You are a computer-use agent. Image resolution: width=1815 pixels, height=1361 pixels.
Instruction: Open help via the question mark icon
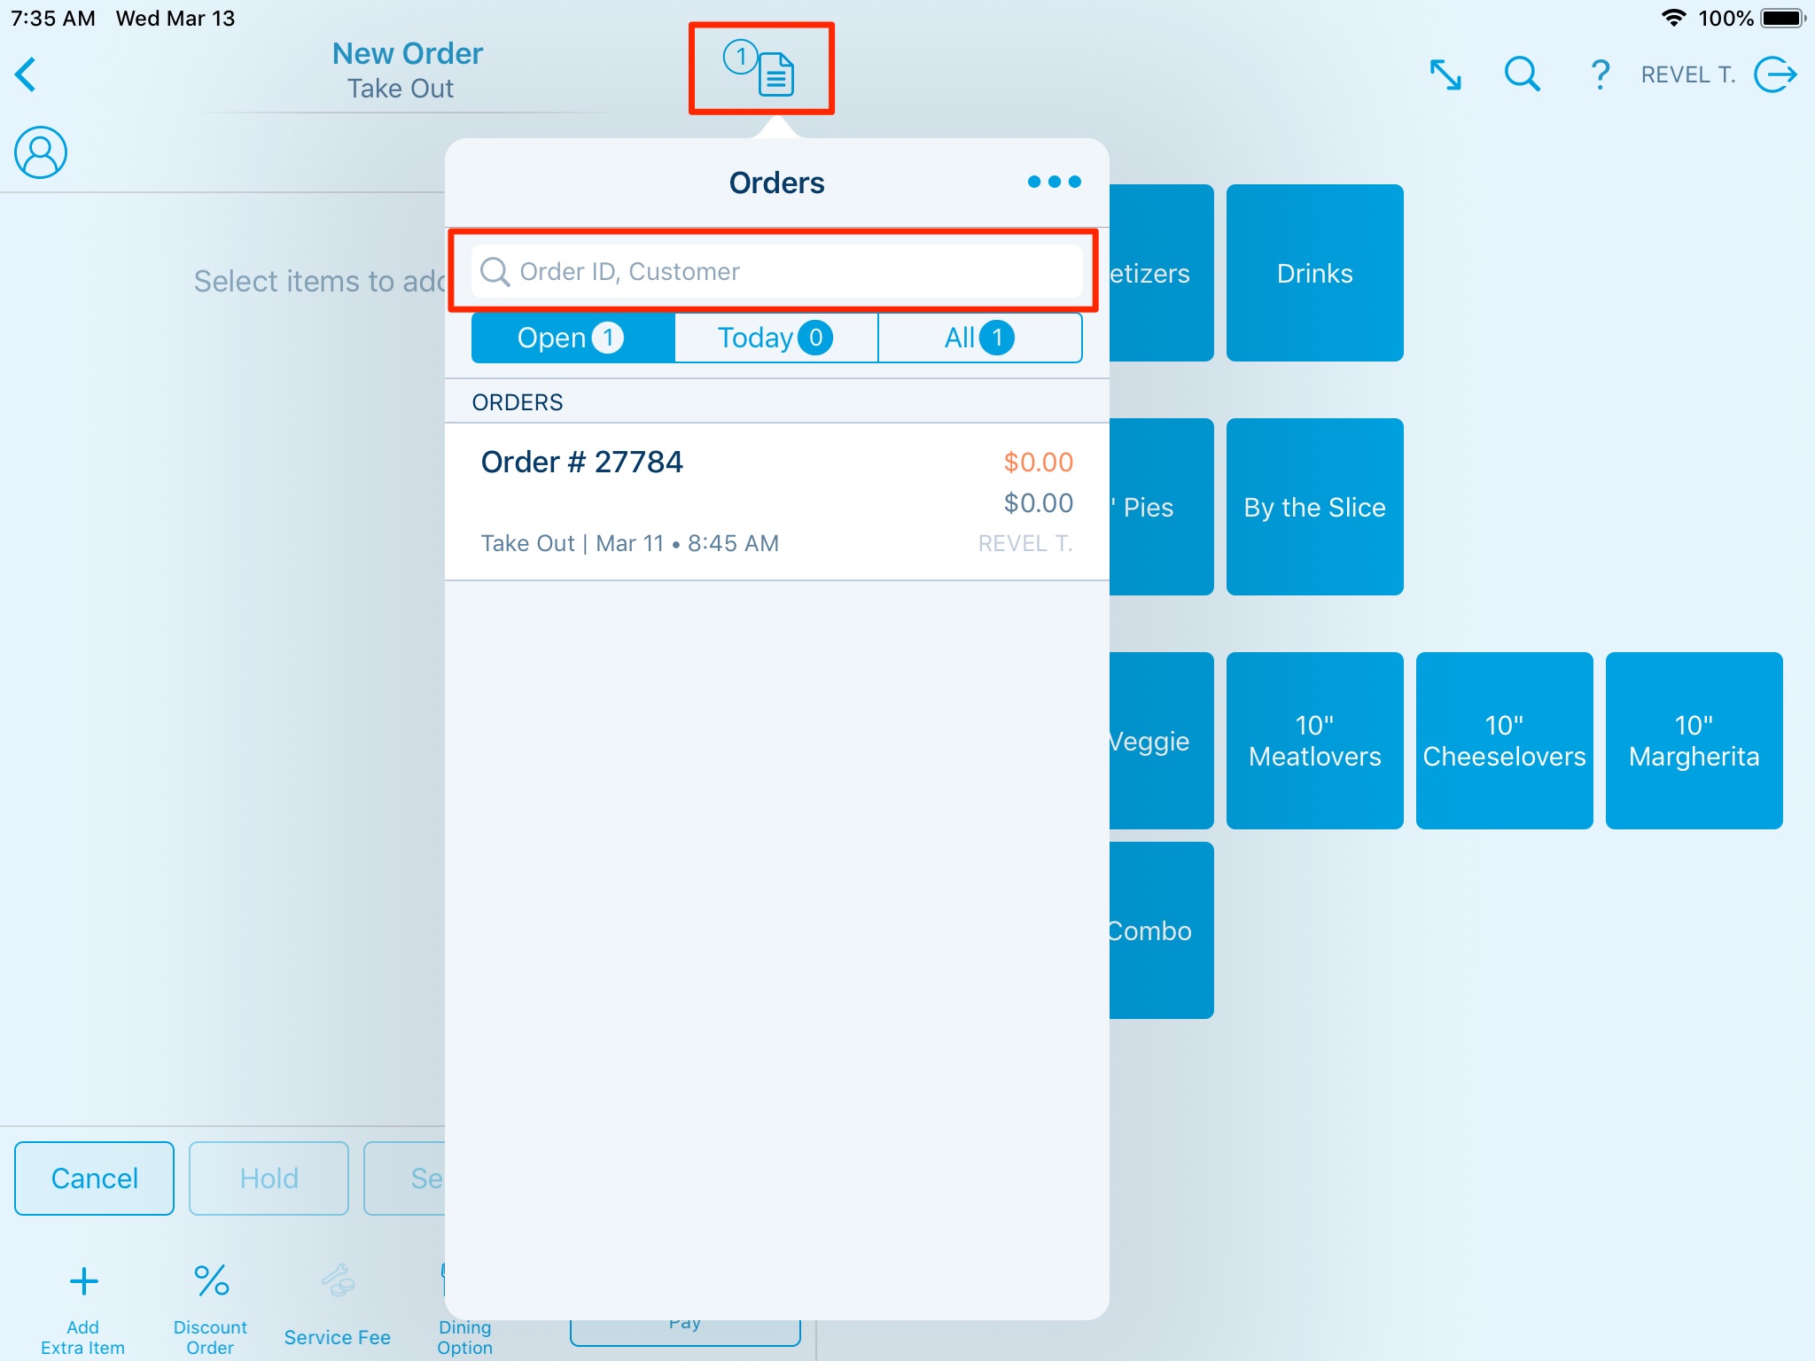coord(1600,74)
